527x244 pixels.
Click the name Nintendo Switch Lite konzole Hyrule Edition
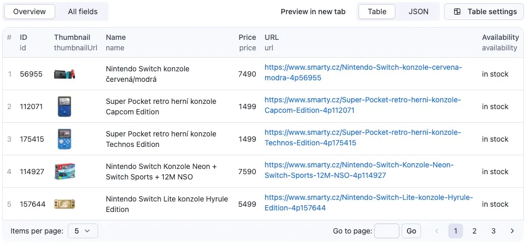[167, 204]
